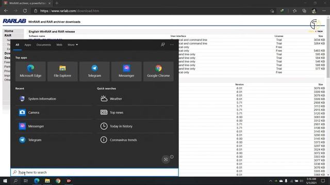Launch Messenger from Top apps tiles
Viewport: 330px width, 185px height.
(126, 71)
